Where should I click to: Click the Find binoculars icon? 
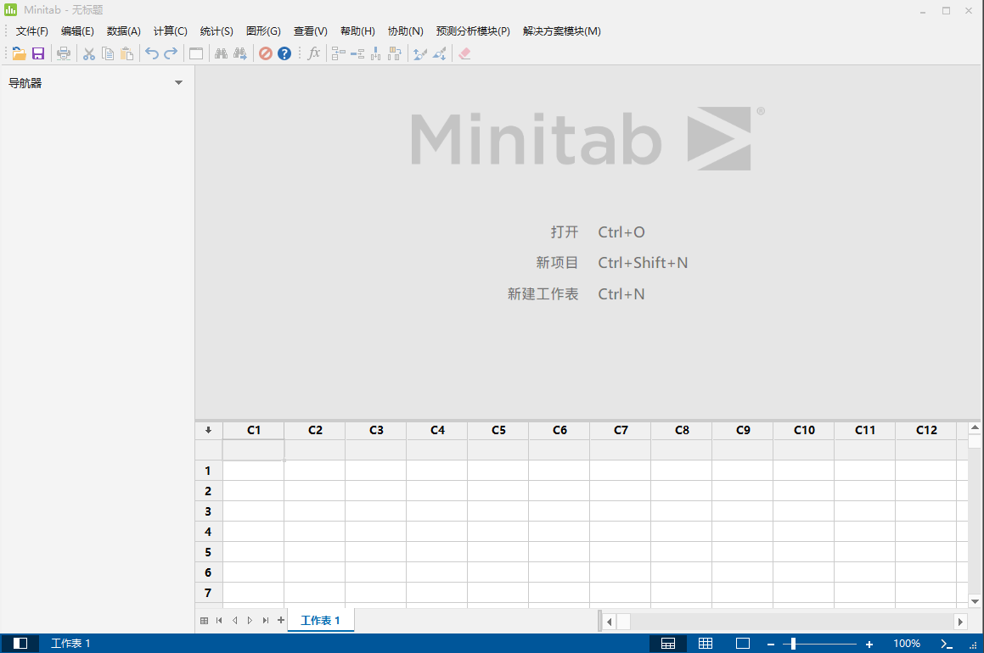[221, 54]
